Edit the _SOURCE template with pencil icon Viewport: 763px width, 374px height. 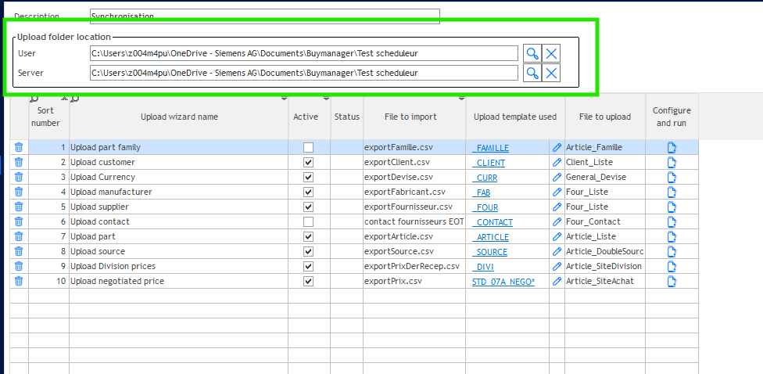point(557,252)
